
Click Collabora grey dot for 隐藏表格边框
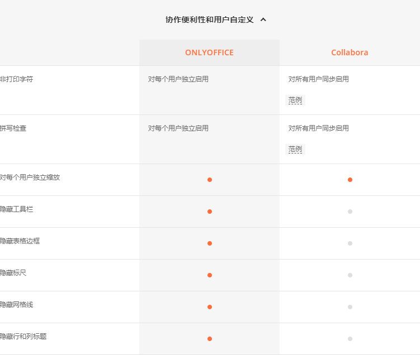[350, 243]
